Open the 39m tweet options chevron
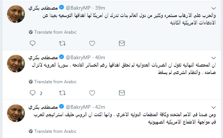The image size is (223, 138). [214, 9]
